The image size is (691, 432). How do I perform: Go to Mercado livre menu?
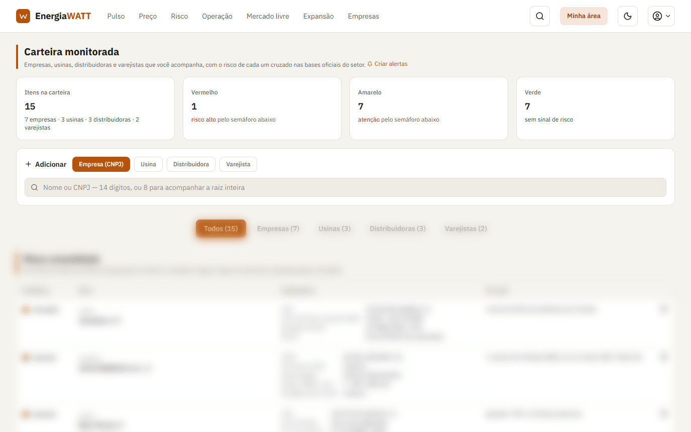(x=268, y=16)
